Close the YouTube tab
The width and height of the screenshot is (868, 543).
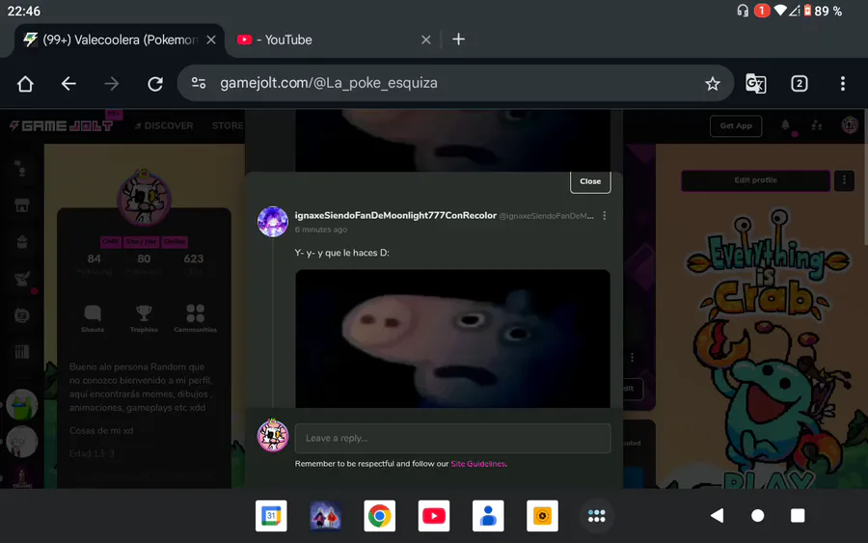pyautogui.click(x=425, y=40)
